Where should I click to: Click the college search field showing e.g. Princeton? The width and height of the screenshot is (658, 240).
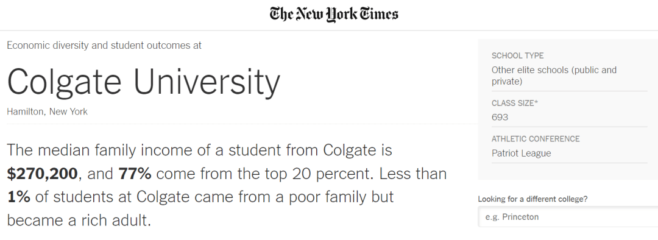tap(568, 217)
